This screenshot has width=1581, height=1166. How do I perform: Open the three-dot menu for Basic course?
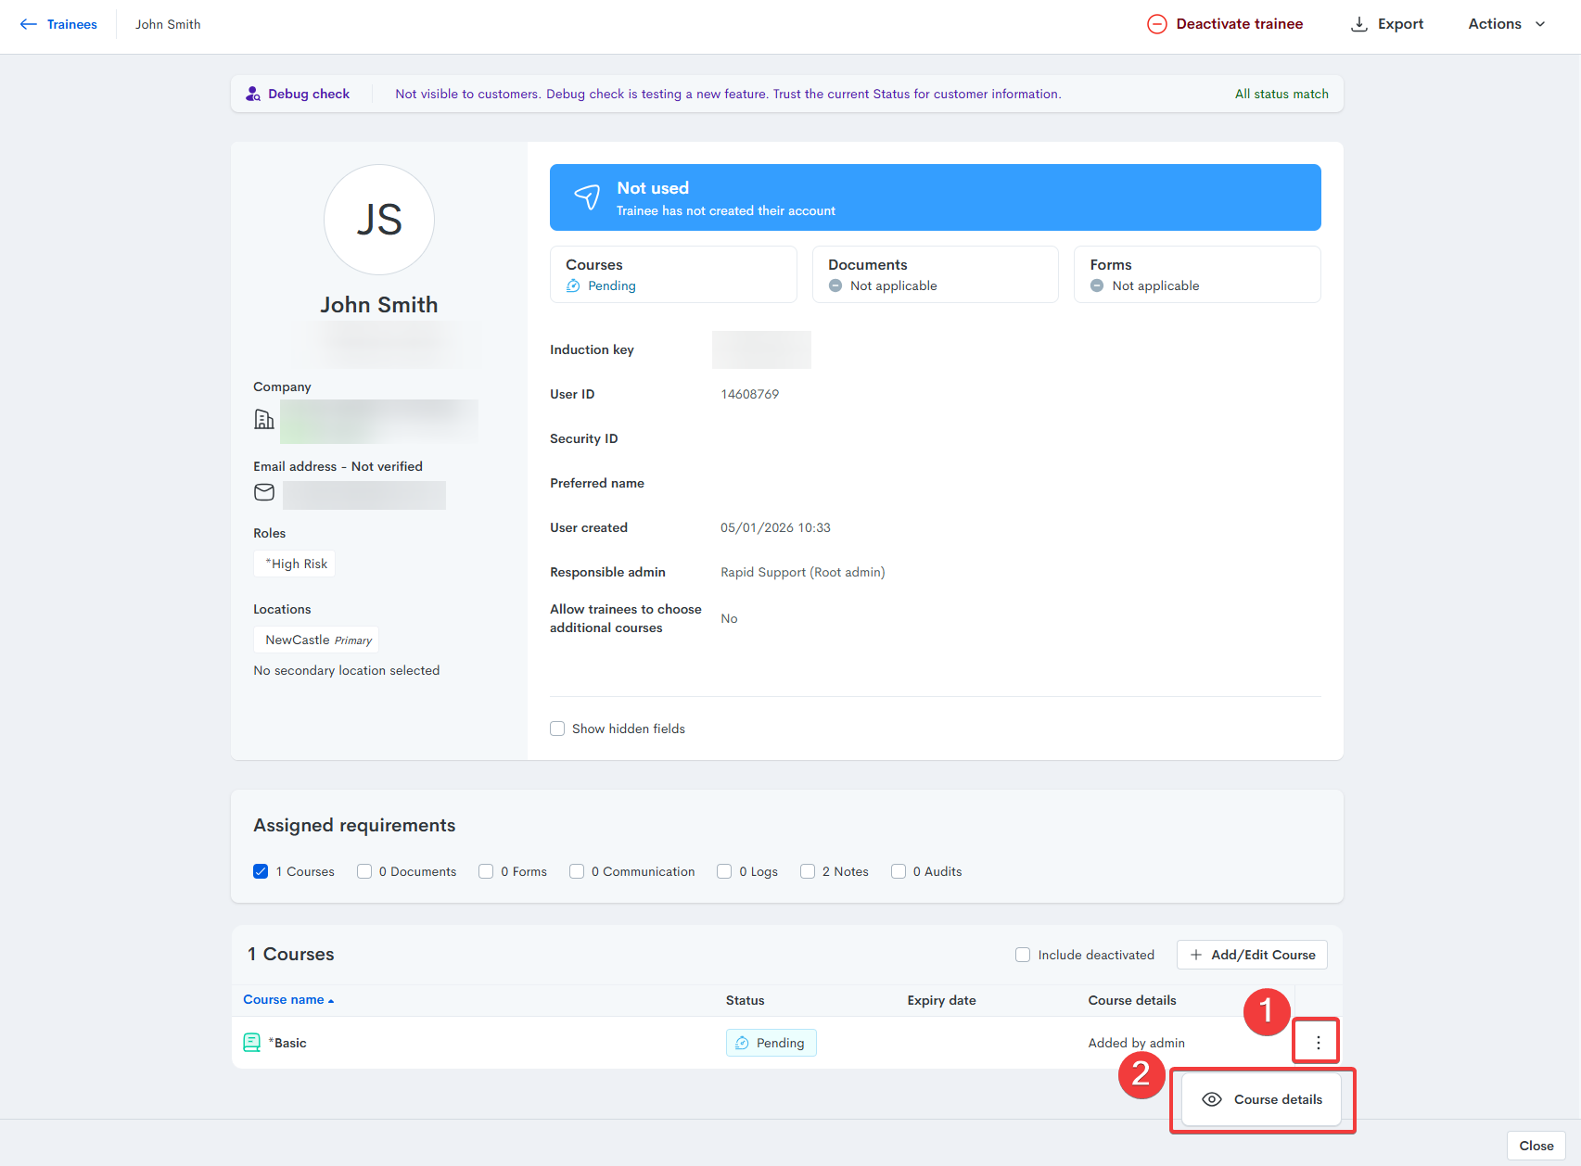1318,1043
